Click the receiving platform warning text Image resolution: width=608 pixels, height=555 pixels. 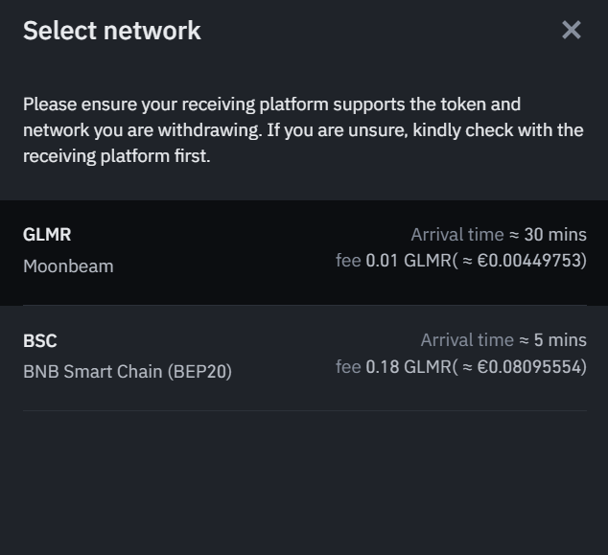click(x=303, y=129)
